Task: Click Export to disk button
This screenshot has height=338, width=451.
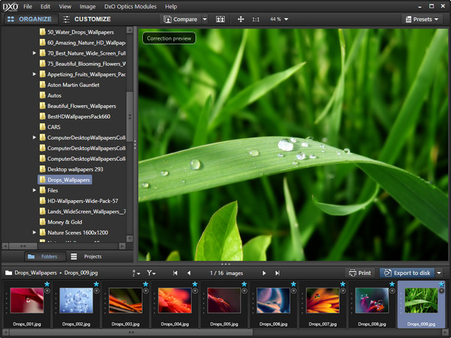Action: tap(407, 273)
